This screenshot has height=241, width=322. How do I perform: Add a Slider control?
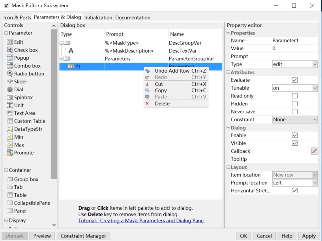(x=17, y=81)
